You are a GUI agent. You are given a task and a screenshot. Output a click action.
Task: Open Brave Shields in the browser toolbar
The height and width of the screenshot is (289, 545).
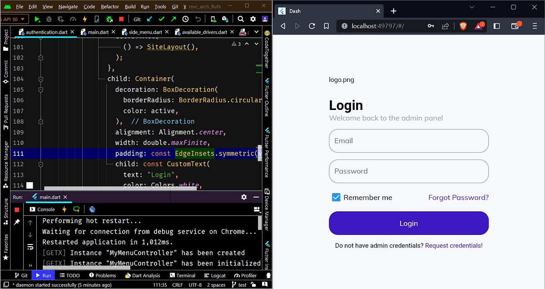pyautogui.click(x=463, y=26)
